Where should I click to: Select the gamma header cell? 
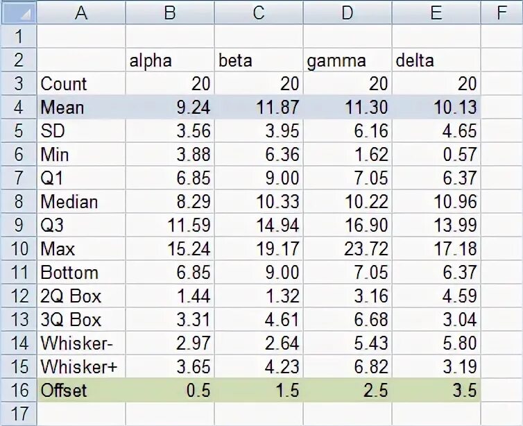(x=348, y=60)
